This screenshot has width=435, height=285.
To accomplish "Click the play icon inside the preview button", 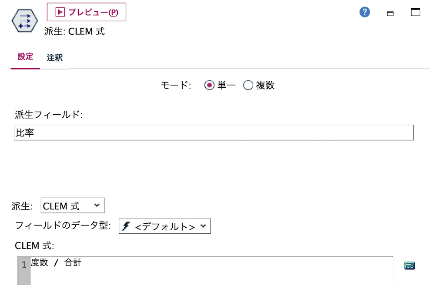I will pyautogui.click(x=60, y=12).
